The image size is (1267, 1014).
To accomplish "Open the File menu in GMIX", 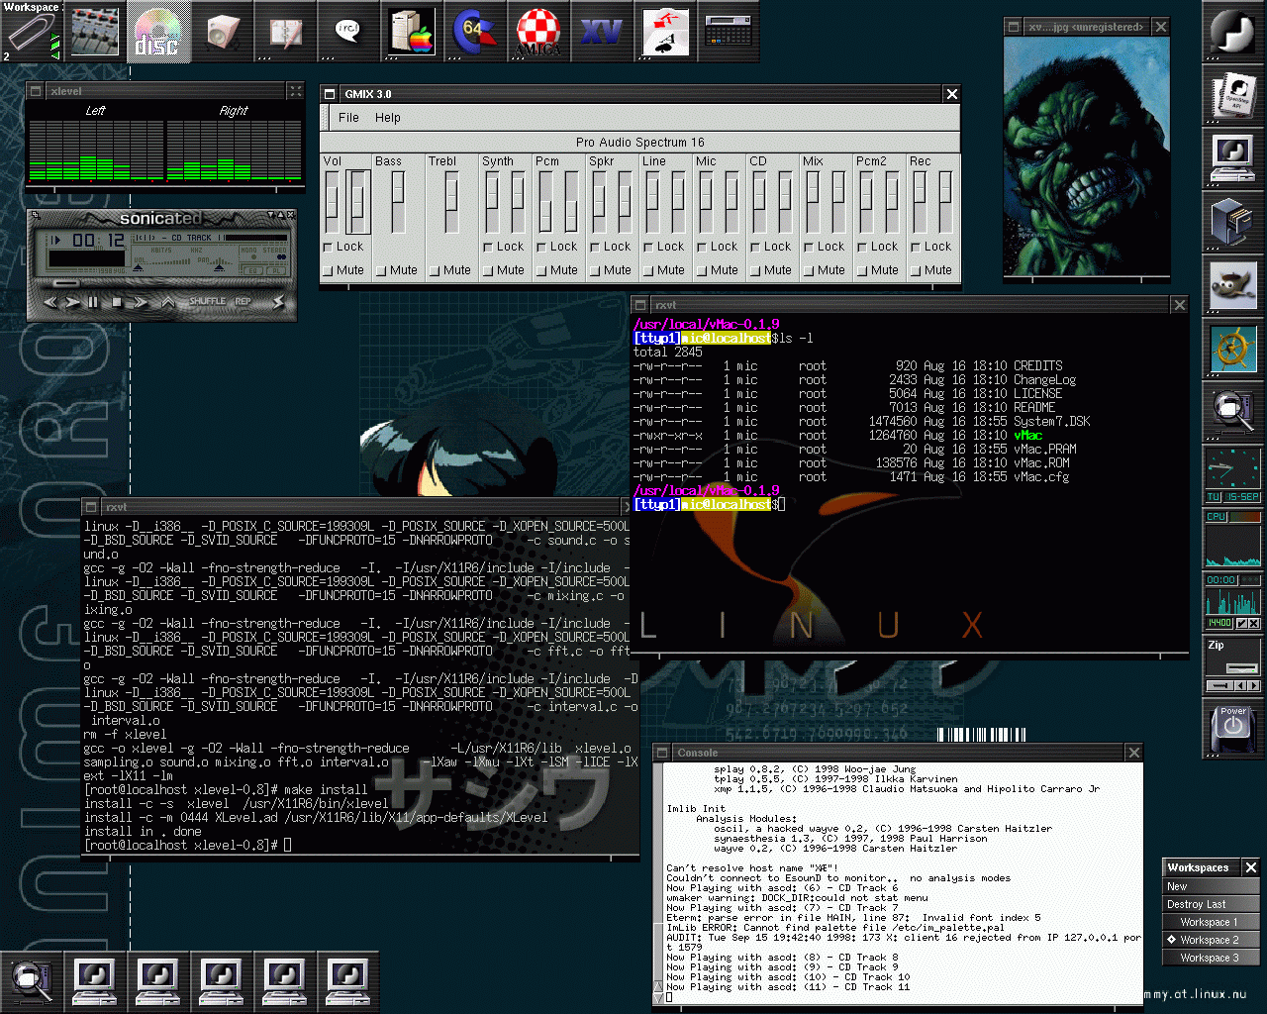I will tap(348, 118).
